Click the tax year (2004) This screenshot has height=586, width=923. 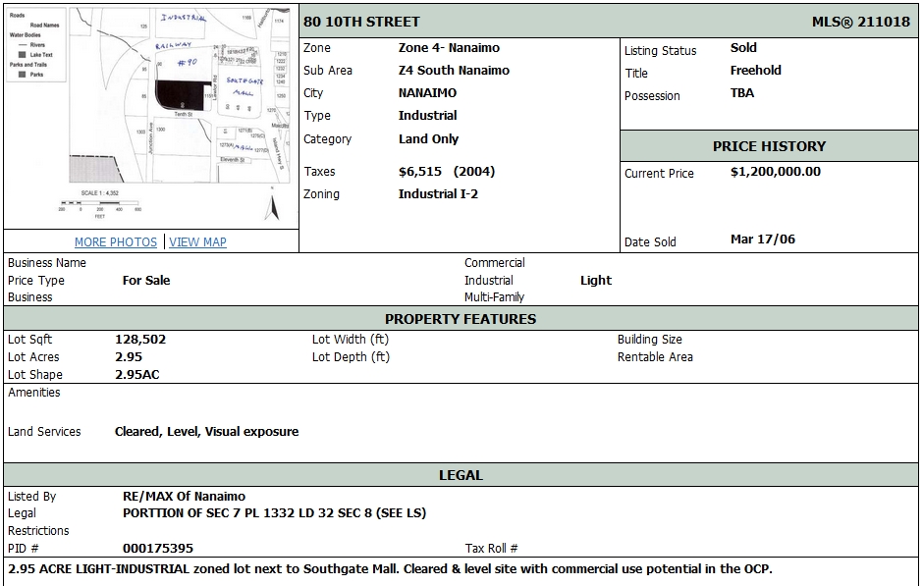pos(474,171)
